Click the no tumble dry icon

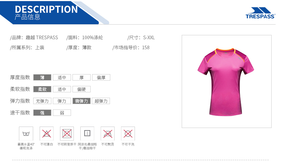tap(67, 134)
